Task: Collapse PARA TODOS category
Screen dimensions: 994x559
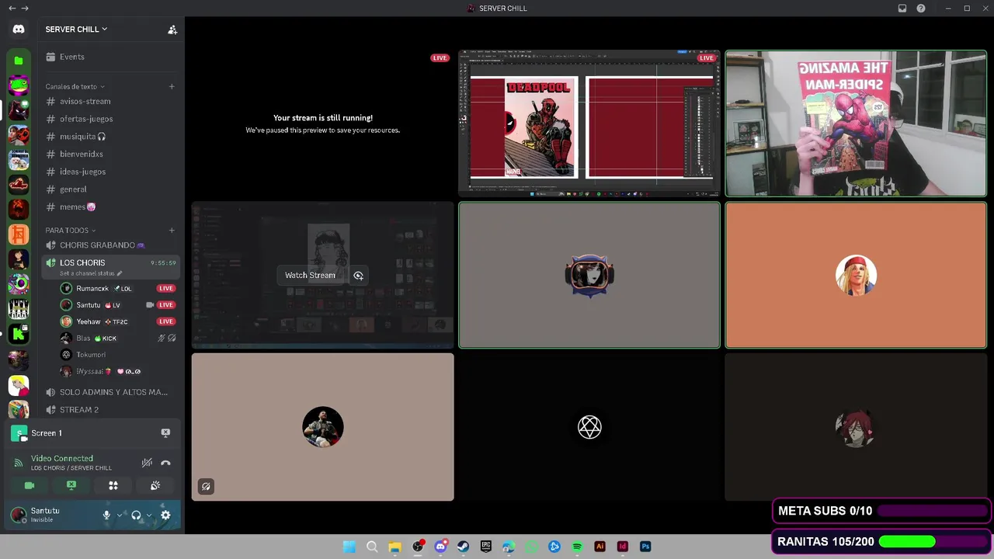Action: pyautogui.click(x=70, y=230)
